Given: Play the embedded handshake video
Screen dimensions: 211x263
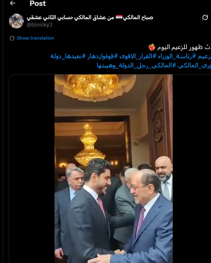Looking at the screenshot, I should (x=114, y=168).
